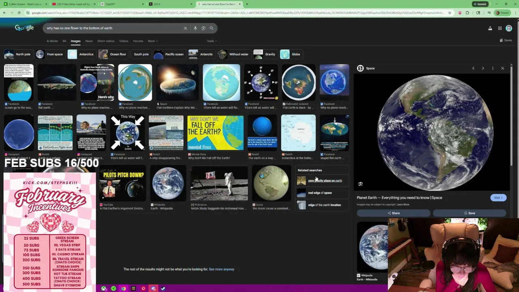Clear the search box with the X icon
The width and height of the screenshot is (519, 292).
pyautogui.click(x=185, y=28)
